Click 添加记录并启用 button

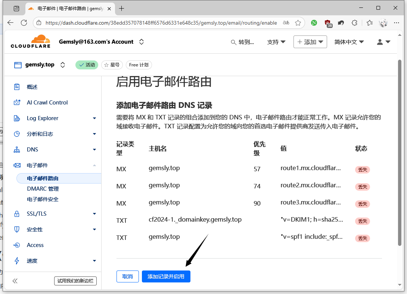pos(166,276)
